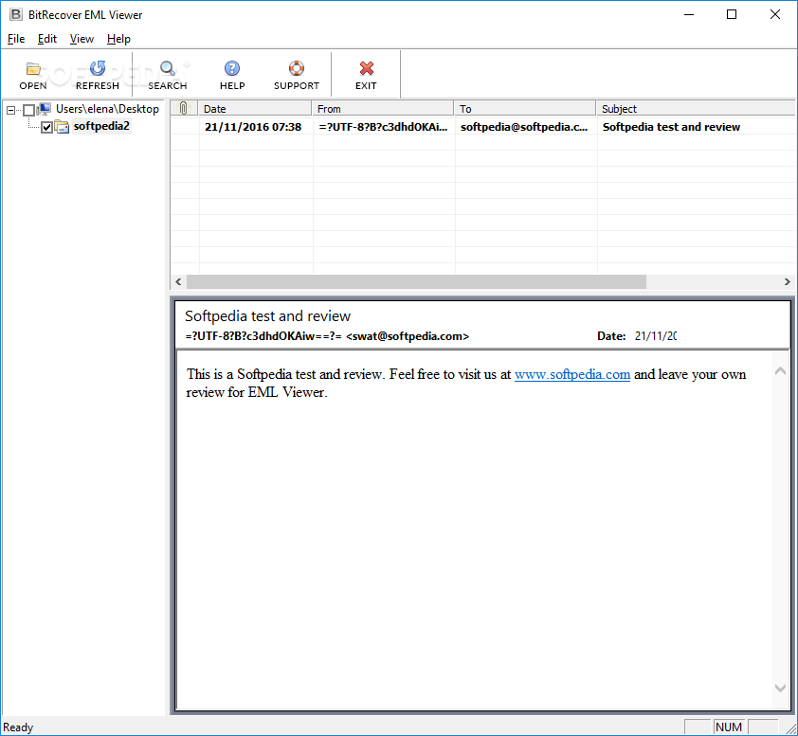Viewport: 798px width, 736px height.
Task: Click the SEARCH magnifier toolbar icon
Action: [x=168, y=68]
